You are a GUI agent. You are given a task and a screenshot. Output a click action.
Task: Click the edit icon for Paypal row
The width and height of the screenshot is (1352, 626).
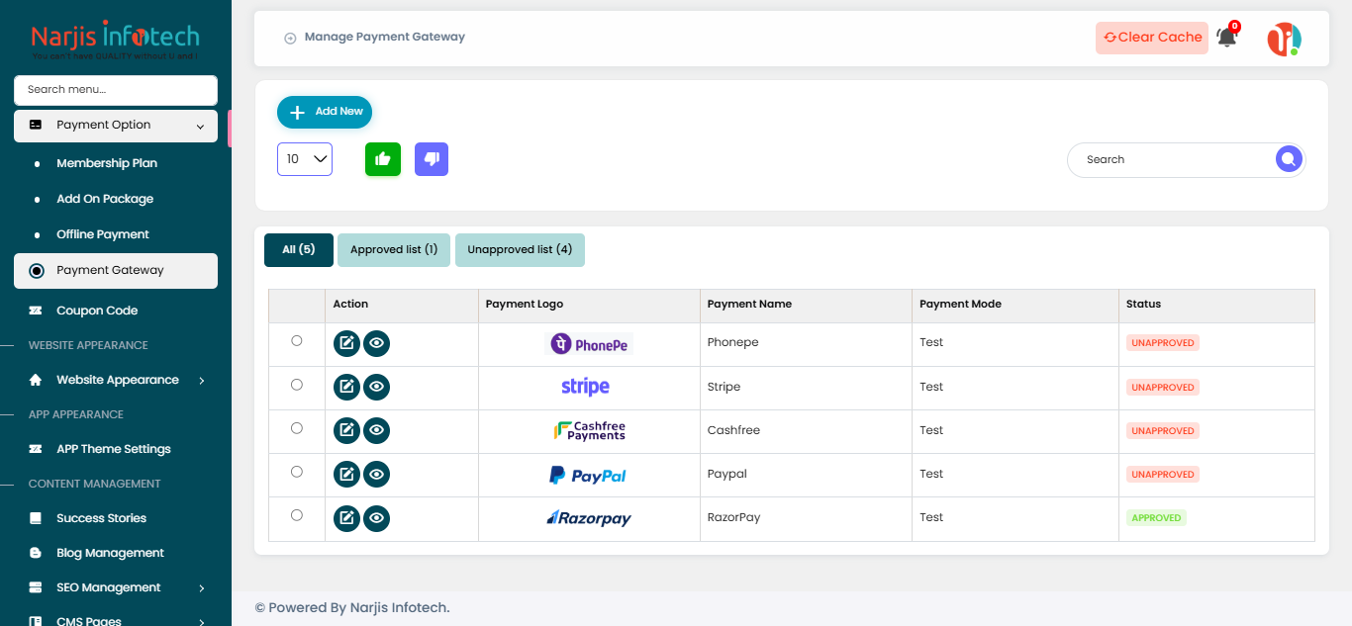pos(346,474)
